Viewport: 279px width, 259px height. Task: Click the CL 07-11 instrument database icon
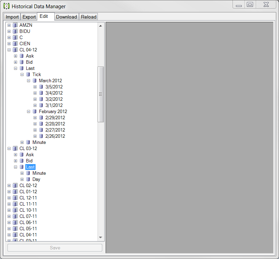(15, 217)
